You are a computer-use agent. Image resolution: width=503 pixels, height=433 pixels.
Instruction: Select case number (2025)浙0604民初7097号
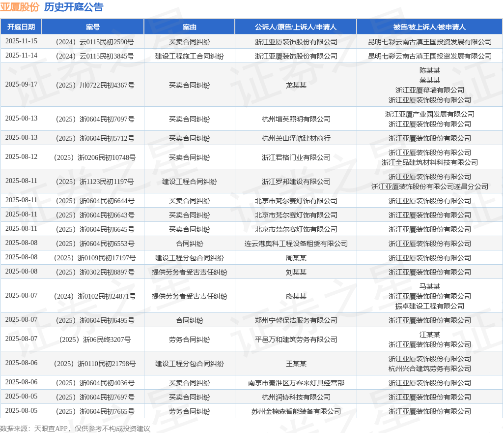[93, 119]
